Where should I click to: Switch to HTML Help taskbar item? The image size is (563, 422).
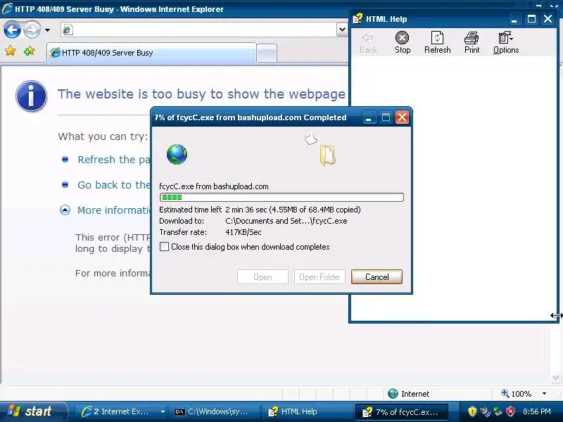click(308, 411)
